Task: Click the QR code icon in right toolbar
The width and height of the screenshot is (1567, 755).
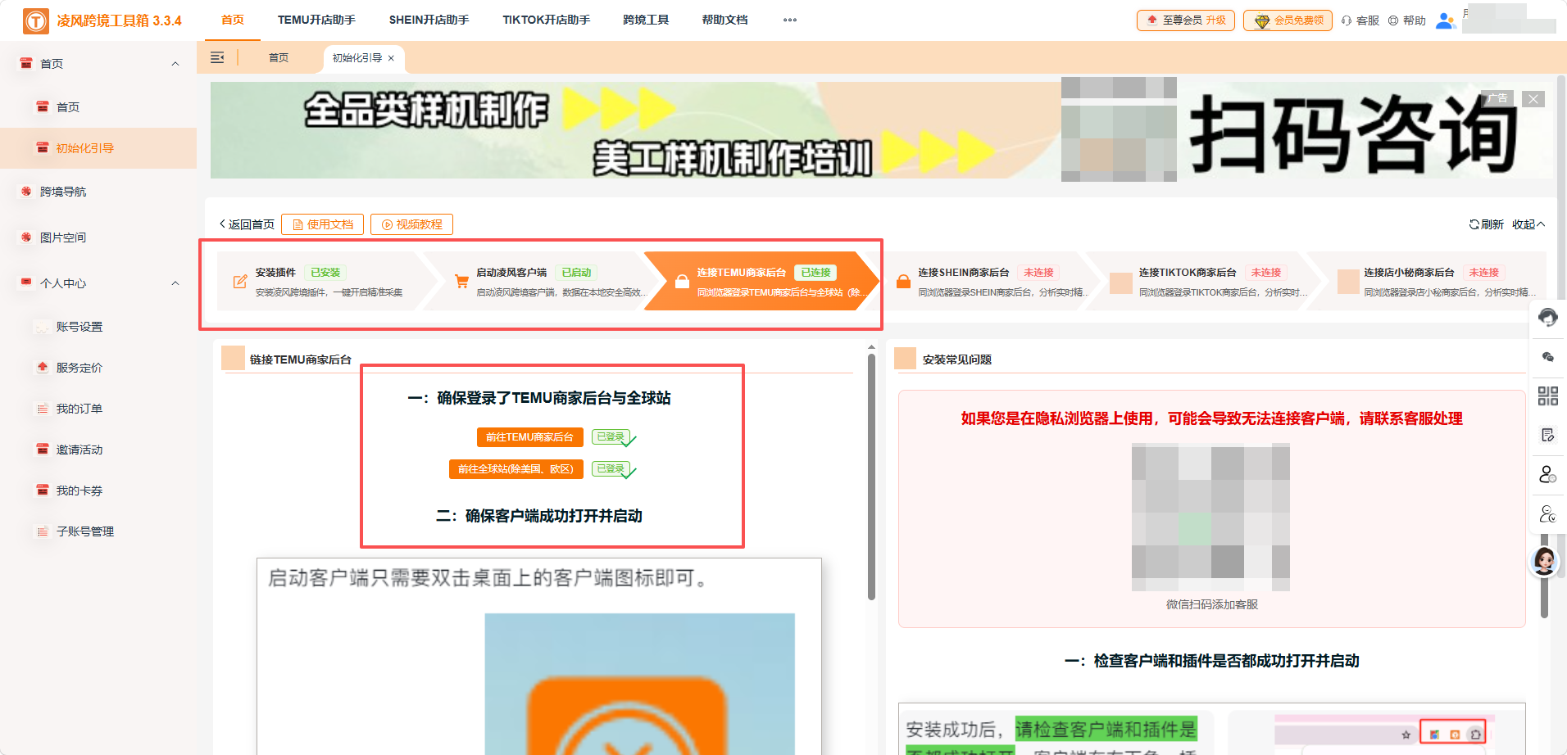Action: click(1548, 396)
